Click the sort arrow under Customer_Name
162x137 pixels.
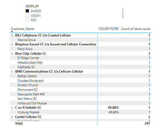[x=12, y=31]
